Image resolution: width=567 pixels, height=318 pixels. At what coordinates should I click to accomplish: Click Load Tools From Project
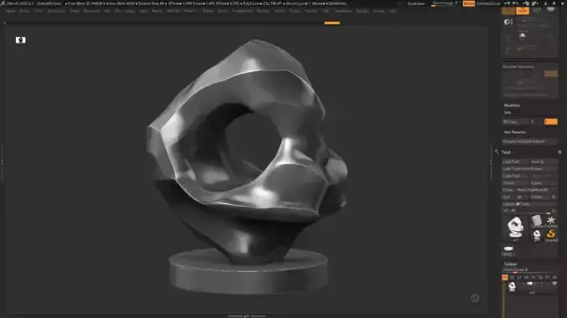tap(530, 168)
